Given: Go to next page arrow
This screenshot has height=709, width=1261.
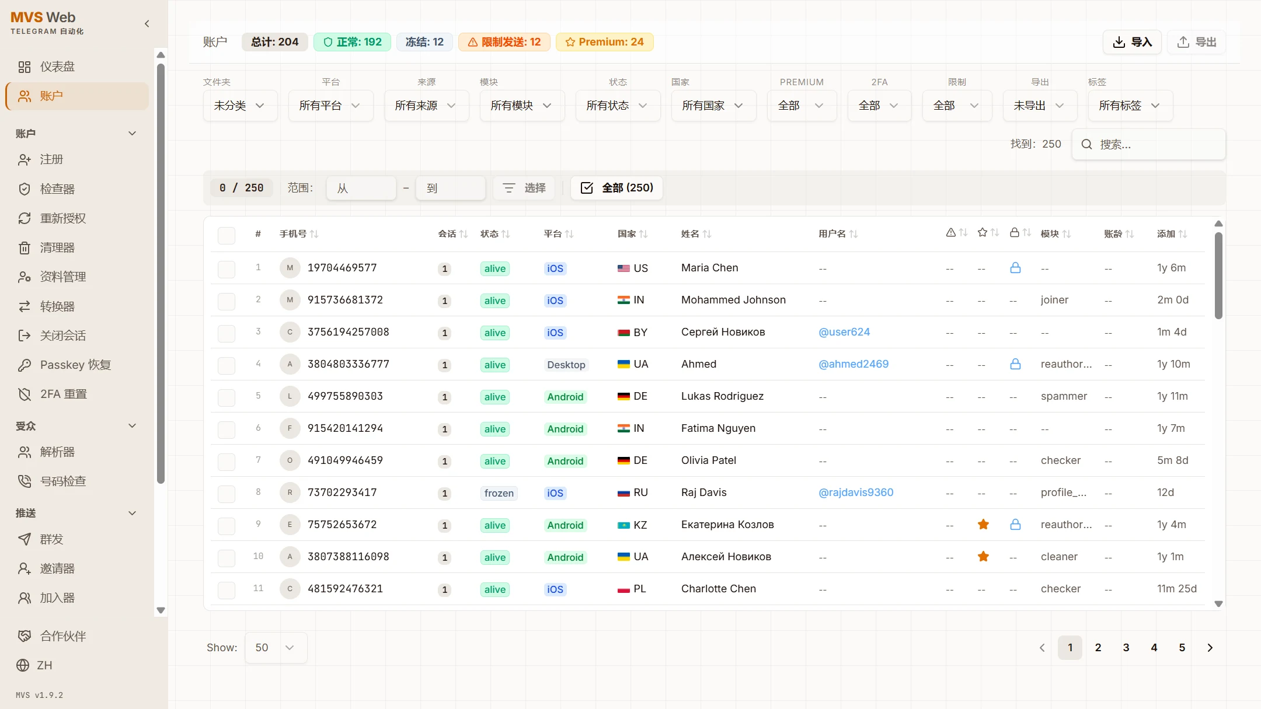Looking at the screenshot, I should [1210, 648].
